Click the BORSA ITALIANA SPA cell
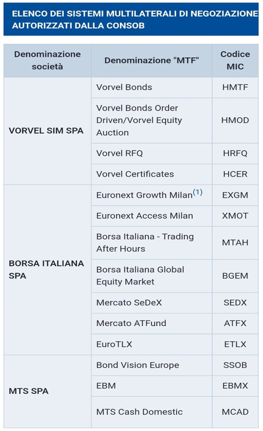The image size is (263, 431). (47, 270)
